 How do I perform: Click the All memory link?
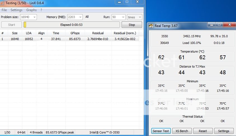tap(87, 17)
